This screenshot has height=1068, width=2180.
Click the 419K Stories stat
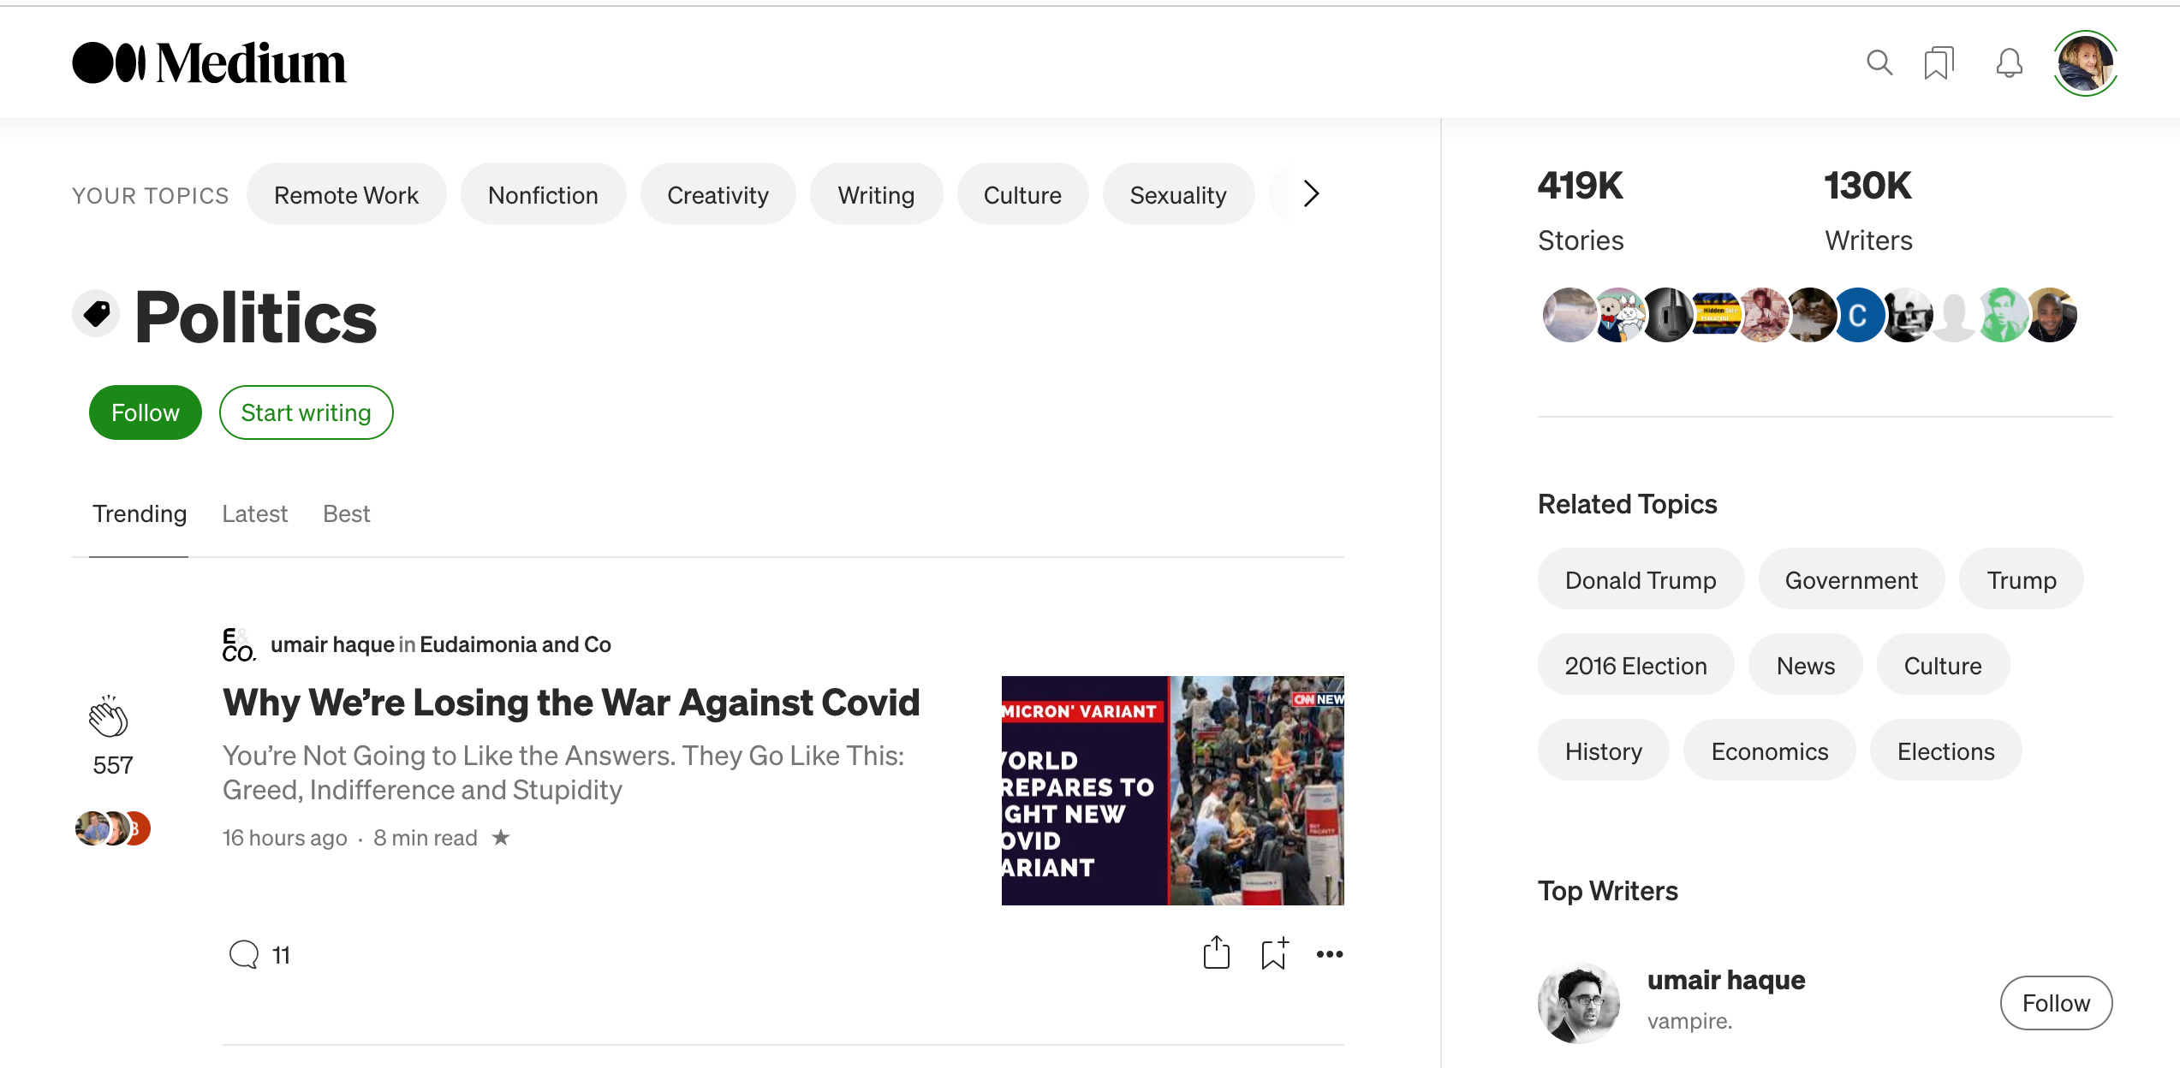point(1581,211)
